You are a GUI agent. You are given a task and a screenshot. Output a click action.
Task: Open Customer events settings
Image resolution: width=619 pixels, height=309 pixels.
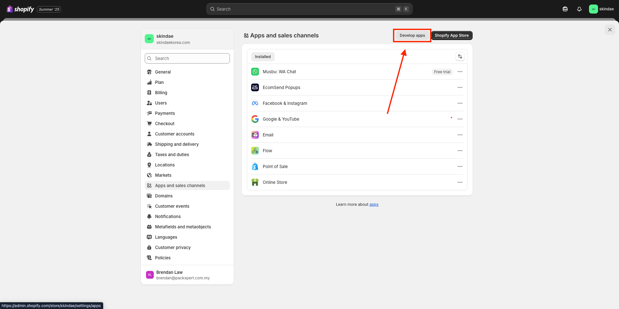pos(187,206)
